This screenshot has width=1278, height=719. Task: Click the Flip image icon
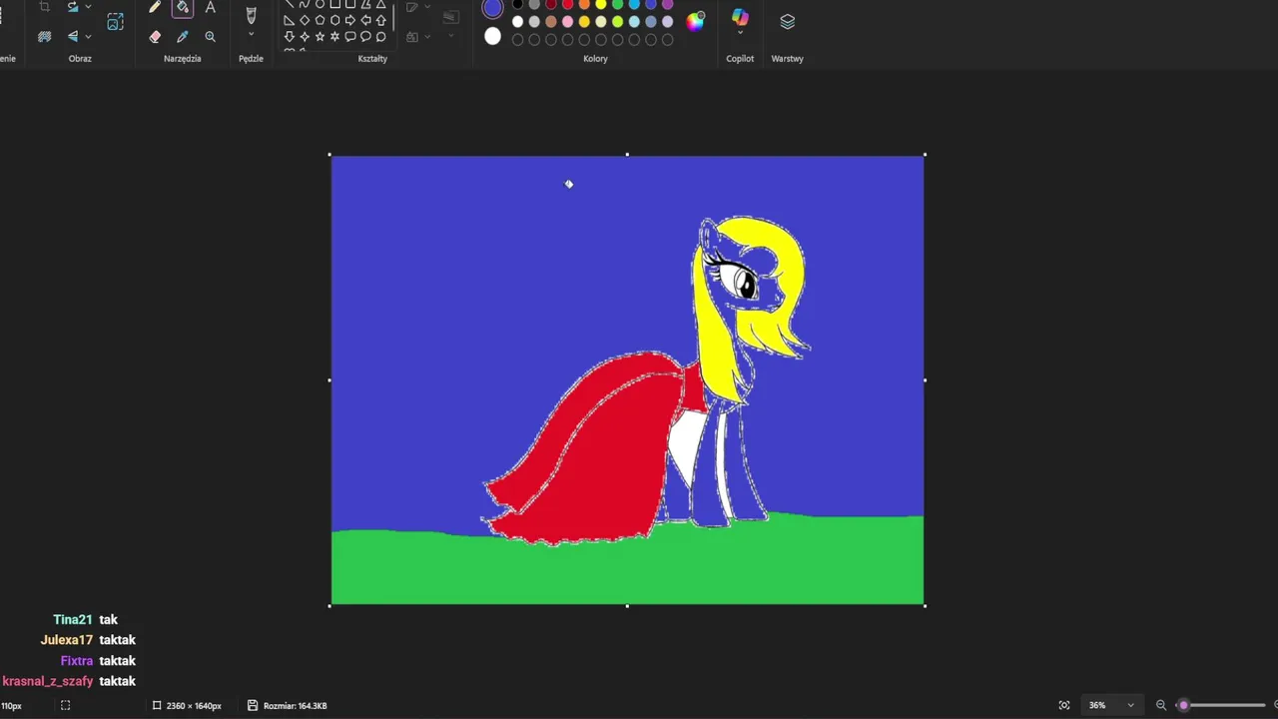pyautogui.click(x=73, y=37)
